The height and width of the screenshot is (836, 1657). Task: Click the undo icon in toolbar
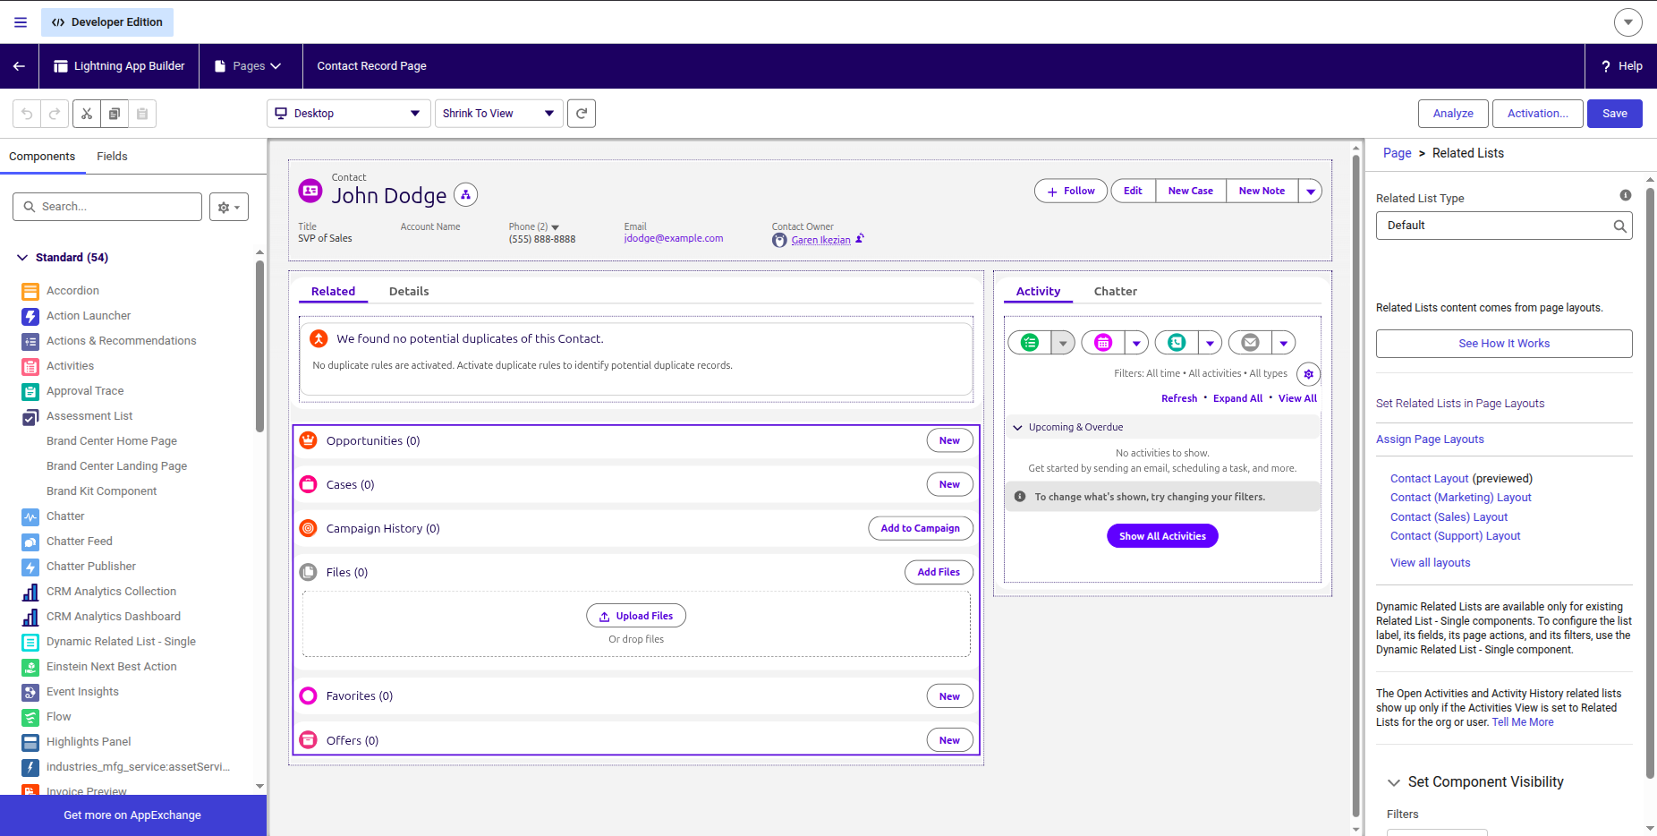(27, 114)
